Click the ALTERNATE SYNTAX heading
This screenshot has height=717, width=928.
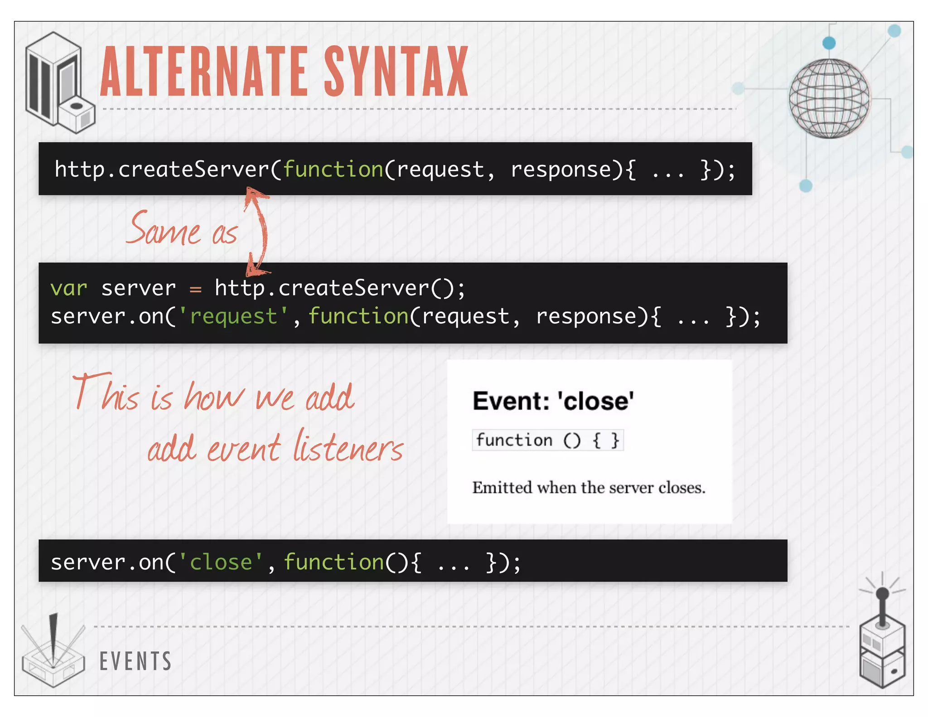point(284,71)
